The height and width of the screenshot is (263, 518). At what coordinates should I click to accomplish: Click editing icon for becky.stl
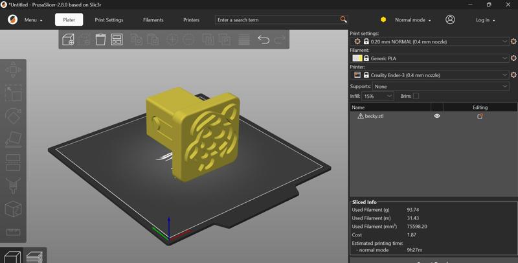point(480,116)
